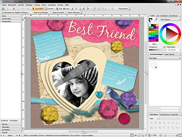Select the red swatch in top palette row
The width and height of the screenshot is (182, 137).
point(155,25)
